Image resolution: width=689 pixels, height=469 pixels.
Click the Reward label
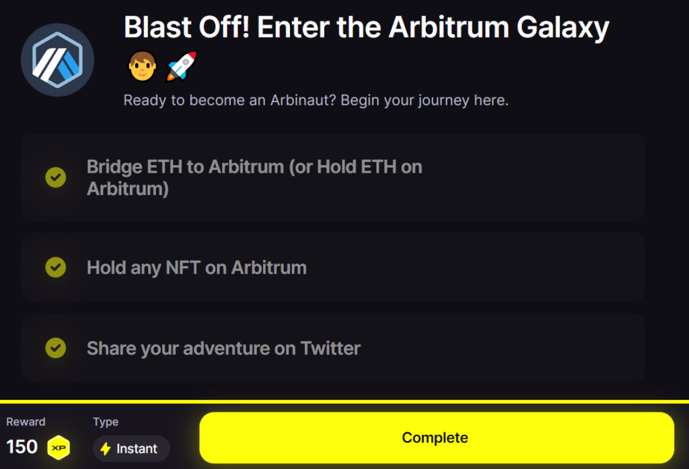[26, 422]
